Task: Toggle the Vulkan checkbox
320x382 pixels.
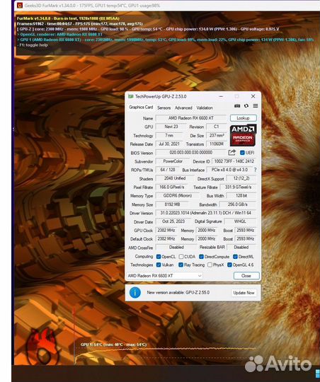Action: point(159,265)
